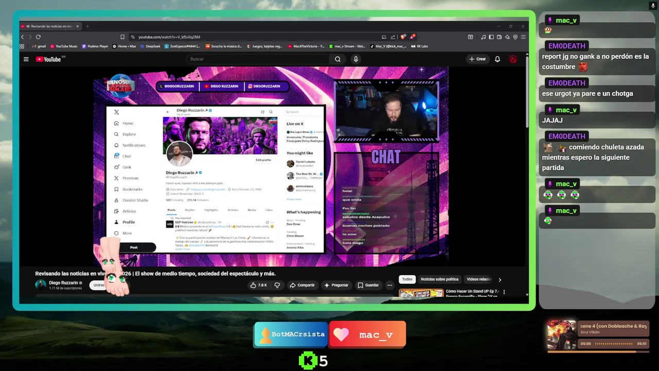Open Notifications in the X sidebar

[130, 145]
